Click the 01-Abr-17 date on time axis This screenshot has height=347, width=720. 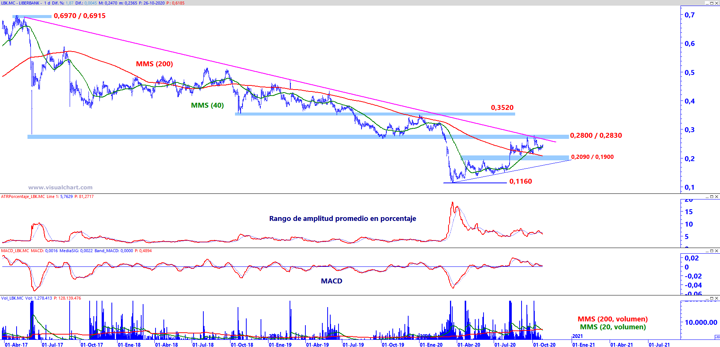[x=16, y=344]
